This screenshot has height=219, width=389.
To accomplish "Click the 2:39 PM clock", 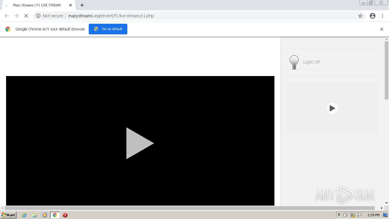I will [x=373, y=215].
